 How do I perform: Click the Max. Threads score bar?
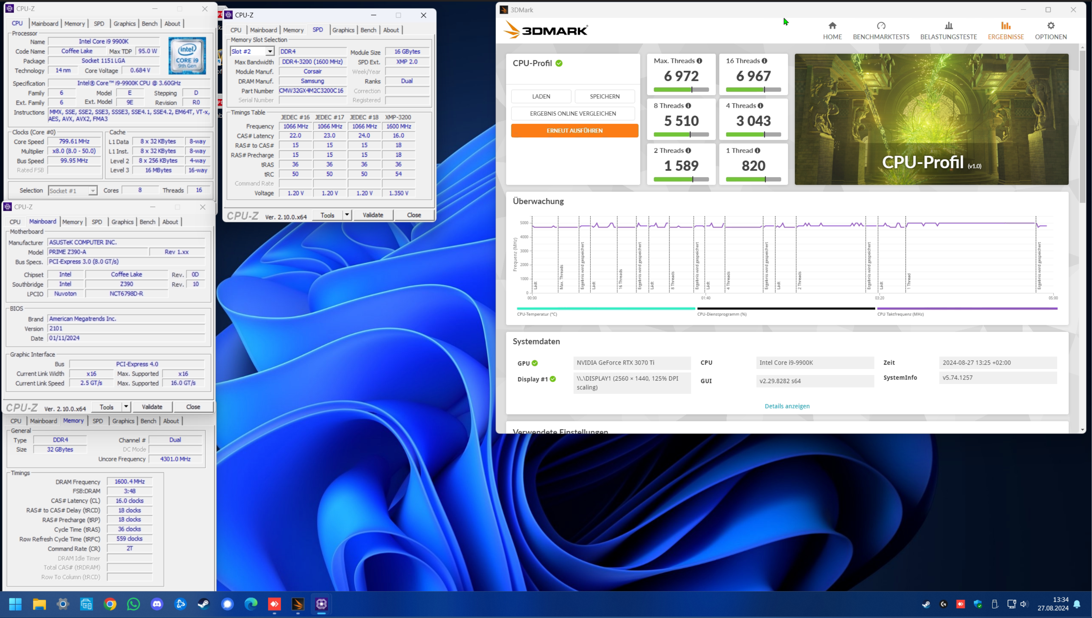tap(681, 89)
